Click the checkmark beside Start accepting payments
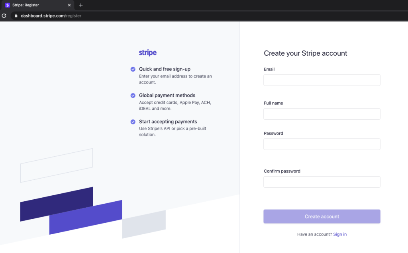The width and height of the screenshot is (408, 253). [133, 122]
